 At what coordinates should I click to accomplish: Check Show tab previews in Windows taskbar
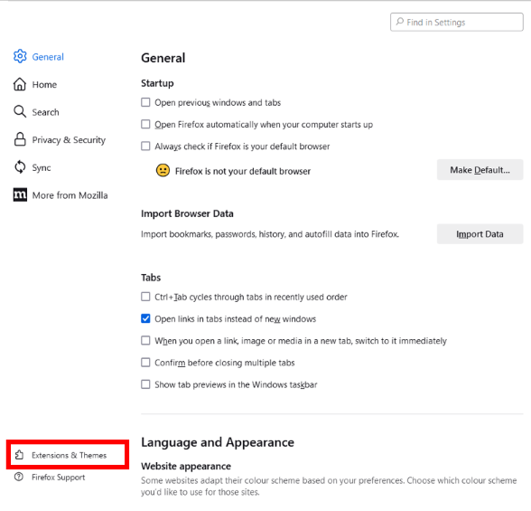pyautogui.click(x=145, y=384)
